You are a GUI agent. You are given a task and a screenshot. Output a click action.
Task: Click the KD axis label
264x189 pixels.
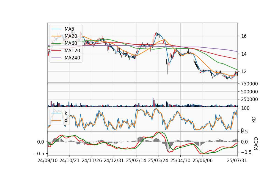(254, 120)
